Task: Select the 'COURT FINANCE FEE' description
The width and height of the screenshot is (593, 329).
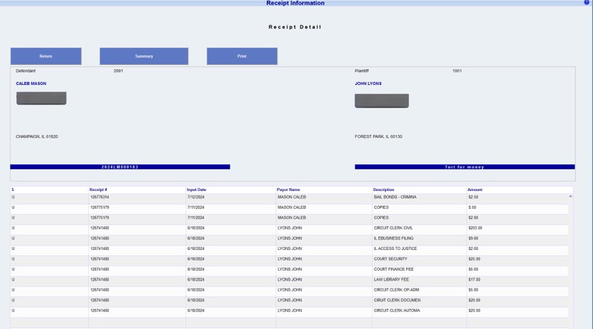Action: (x=393, y=269)
